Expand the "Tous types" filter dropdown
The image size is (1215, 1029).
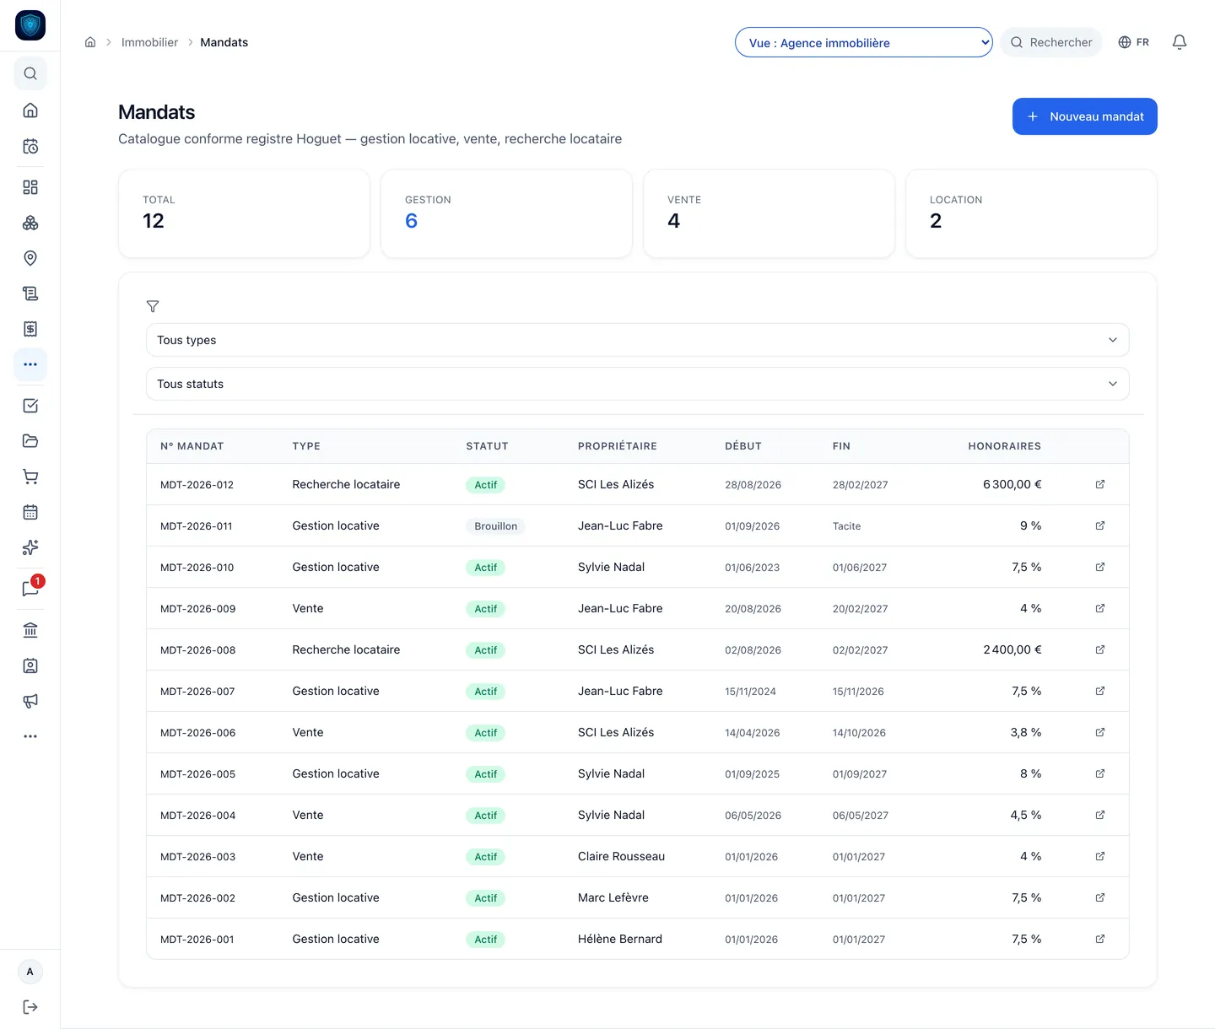(x=638, y=340)
